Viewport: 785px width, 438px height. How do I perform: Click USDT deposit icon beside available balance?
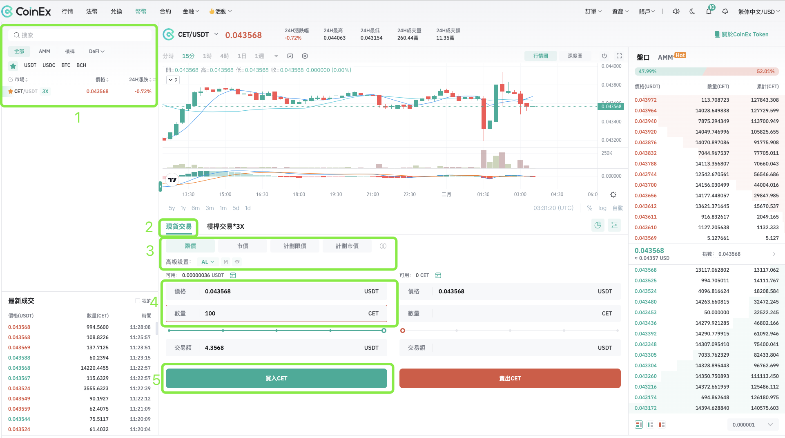coord(233,275)
